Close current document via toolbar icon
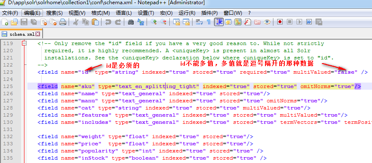 pyautogui.click(x=44, y=22)
